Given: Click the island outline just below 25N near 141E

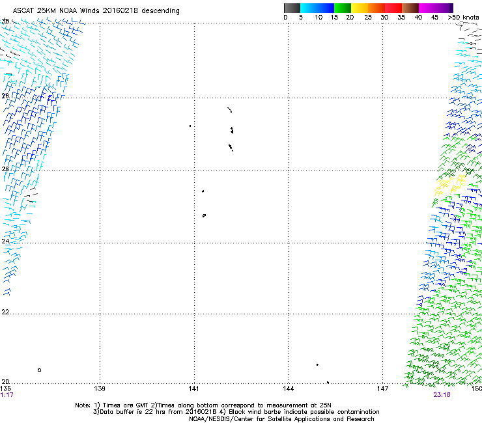Looking at the screenshot, I should point(204,215).
